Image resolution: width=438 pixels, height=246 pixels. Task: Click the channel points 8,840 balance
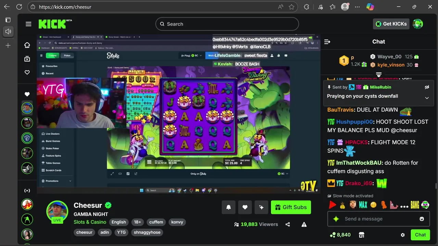click(340, 235)
